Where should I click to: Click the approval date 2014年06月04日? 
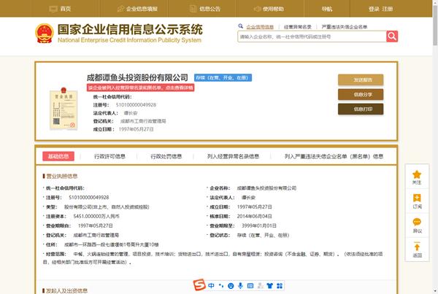click(255, 217)
